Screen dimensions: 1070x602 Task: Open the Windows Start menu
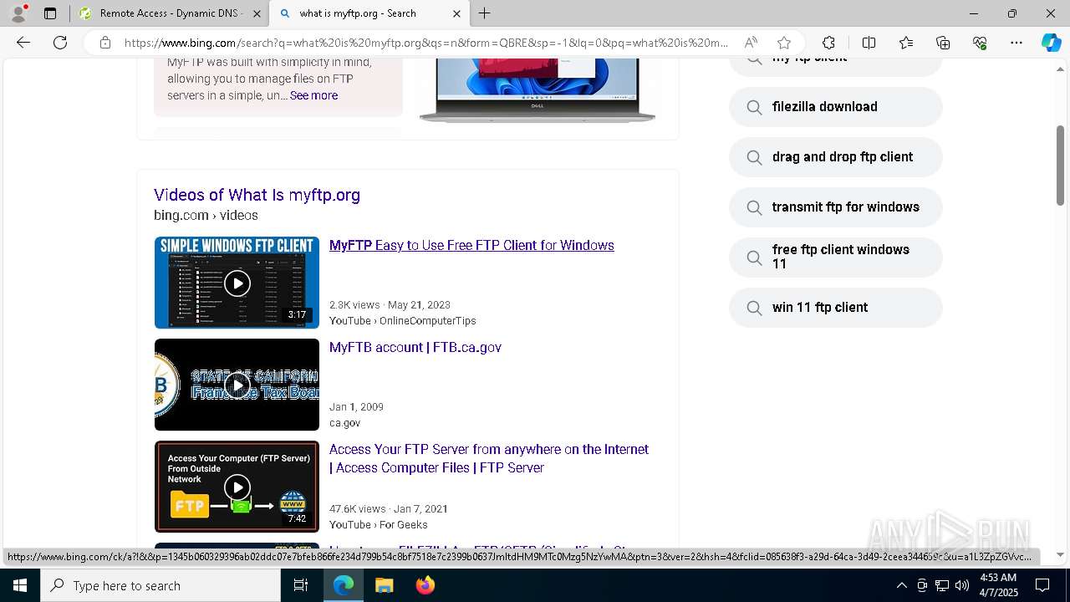[x=20, y=585]
